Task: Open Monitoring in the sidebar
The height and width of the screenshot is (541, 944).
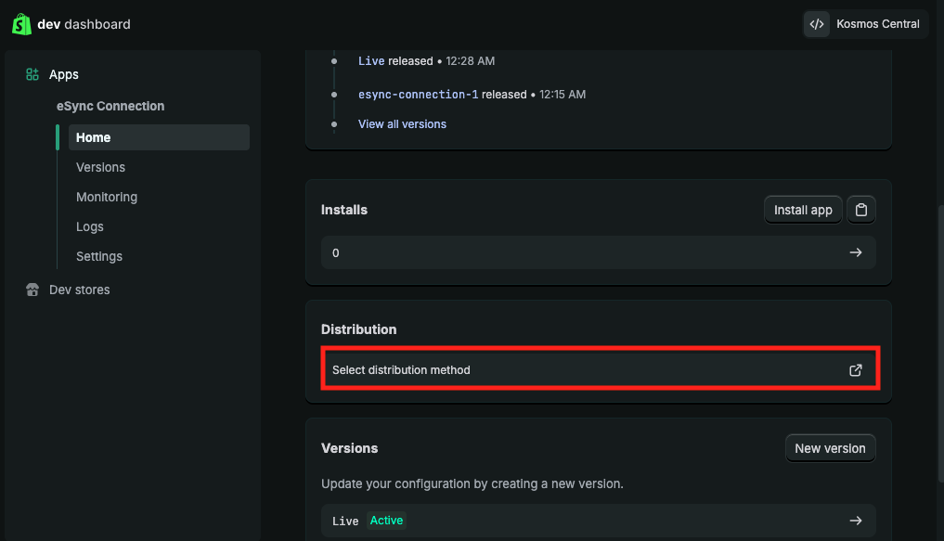Action: point(106,197)
